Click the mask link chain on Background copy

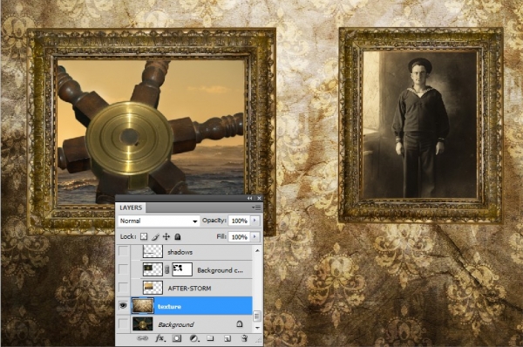(x=167, y=269)
